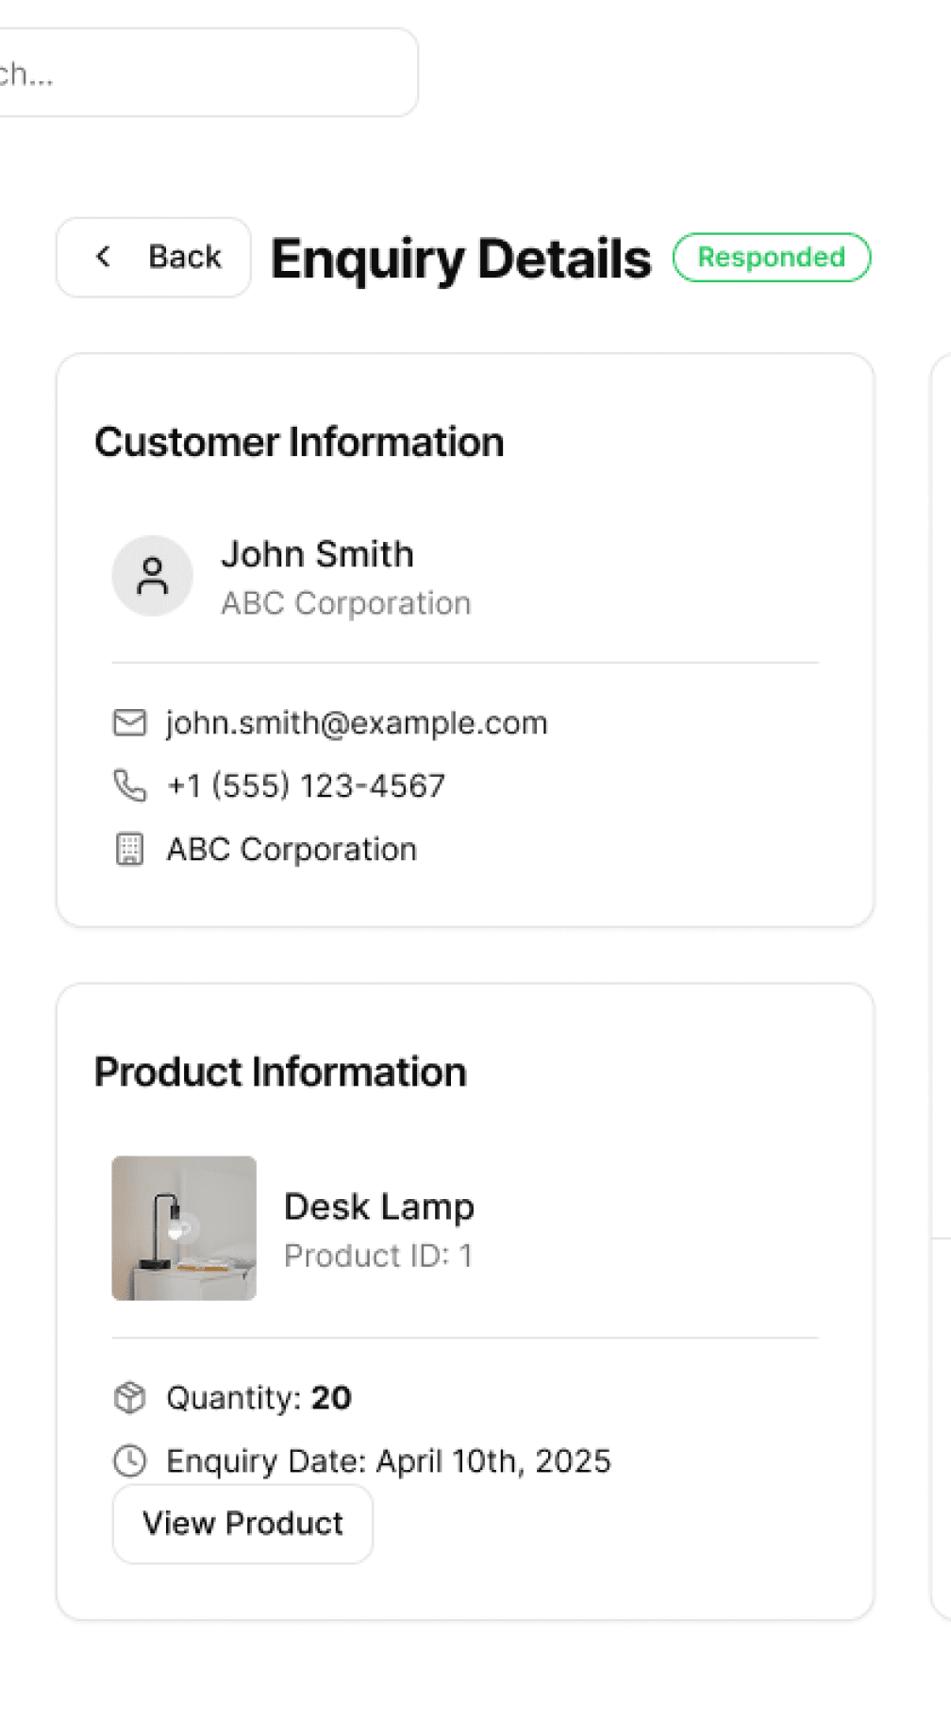Click the quantity box icon
Screen dimensions: 951x1722
coord(129,1397)
